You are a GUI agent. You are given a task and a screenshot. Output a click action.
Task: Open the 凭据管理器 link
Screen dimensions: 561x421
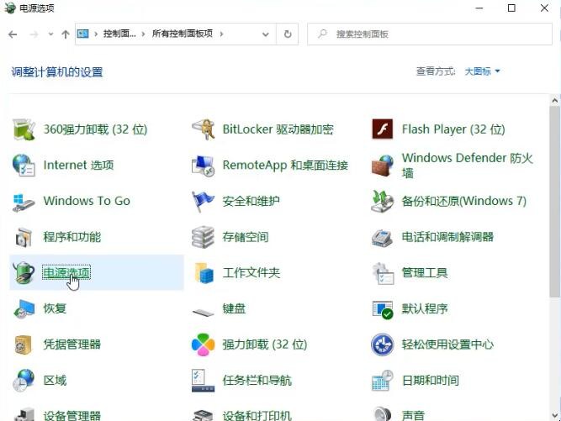pyautogui.click(x=71, y=345)
